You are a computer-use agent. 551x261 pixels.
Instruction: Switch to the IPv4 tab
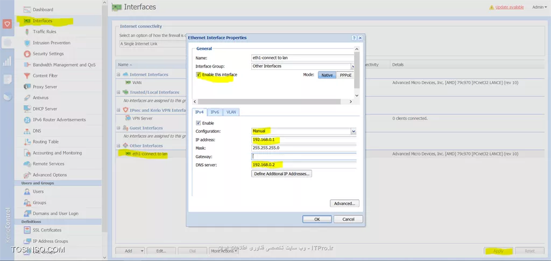coord(199,112)
